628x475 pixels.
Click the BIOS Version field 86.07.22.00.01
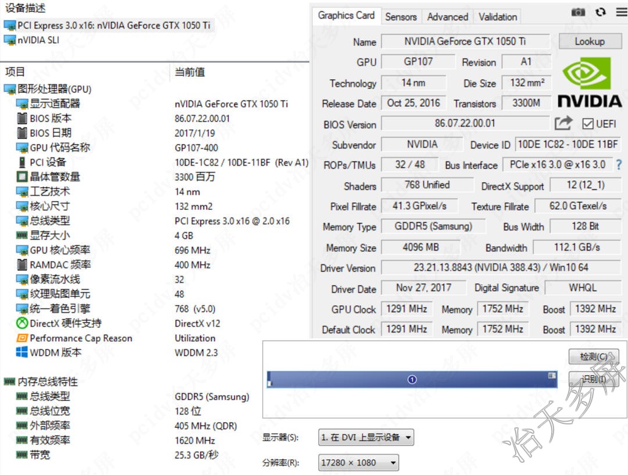pos(465,123)
